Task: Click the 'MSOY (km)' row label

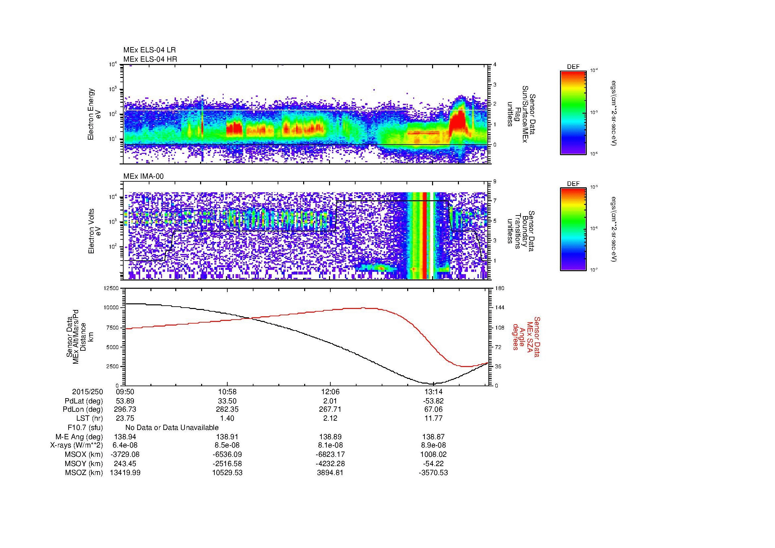Action: 84,463
